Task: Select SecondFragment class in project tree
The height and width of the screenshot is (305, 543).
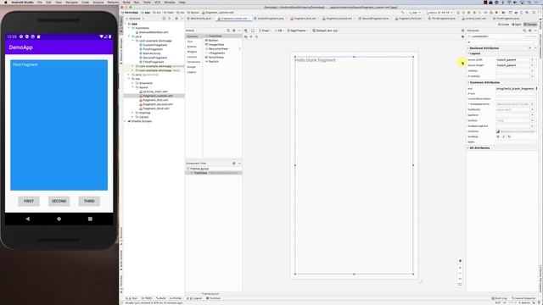Action: [154, 58]
